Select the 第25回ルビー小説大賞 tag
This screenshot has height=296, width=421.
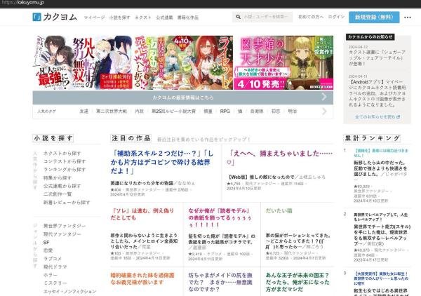pos(173,111)
